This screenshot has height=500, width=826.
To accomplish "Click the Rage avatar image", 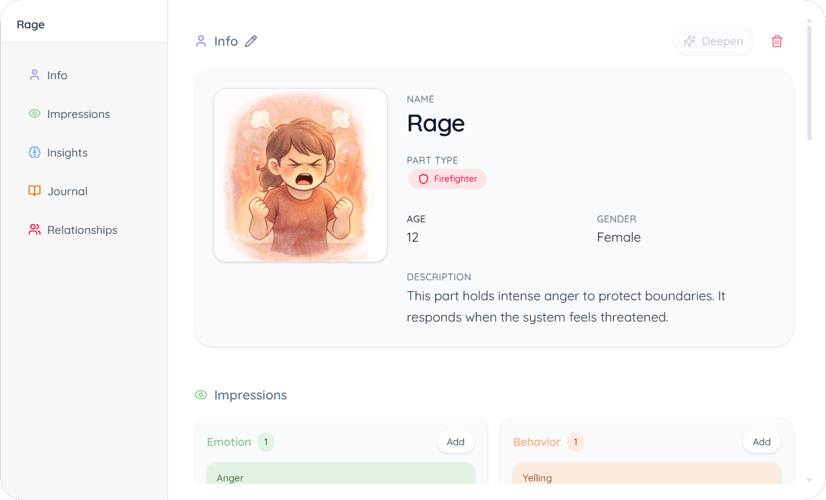I will coord(300,175).
